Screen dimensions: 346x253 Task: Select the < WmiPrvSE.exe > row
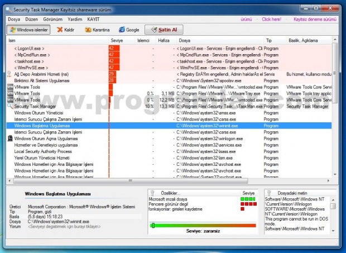coord(169,68)
